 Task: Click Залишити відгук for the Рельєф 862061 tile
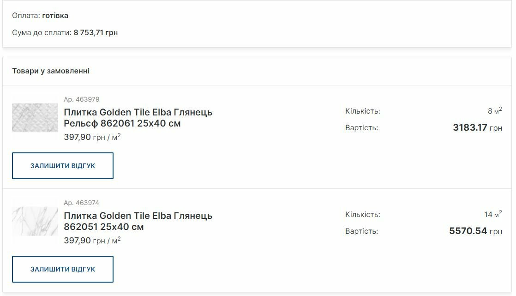pos(63,166)
